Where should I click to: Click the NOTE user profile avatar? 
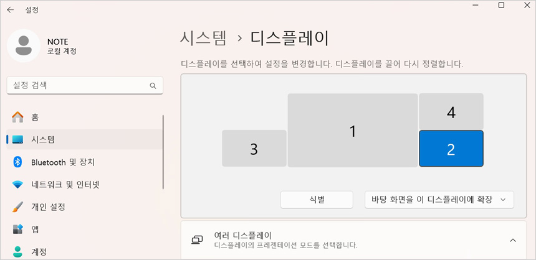pyautogui.click(x=24, y=45)
